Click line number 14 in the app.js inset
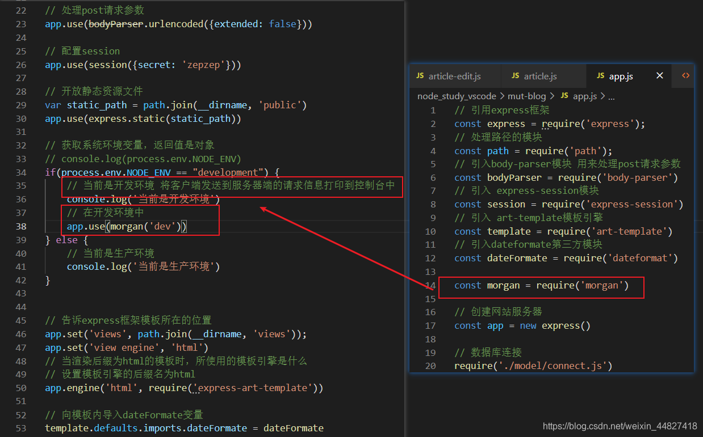 pos(430,286)
